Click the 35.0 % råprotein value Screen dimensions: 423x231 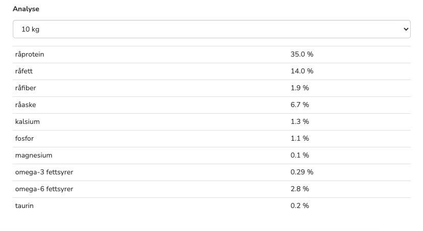[x=302, y=54]
